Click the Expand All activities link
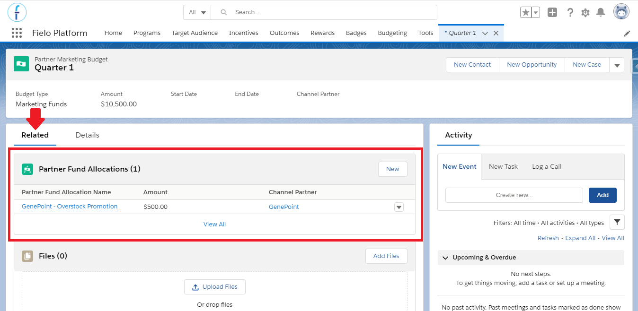This screenshot has width=638, height=311. tap(580, 238)
